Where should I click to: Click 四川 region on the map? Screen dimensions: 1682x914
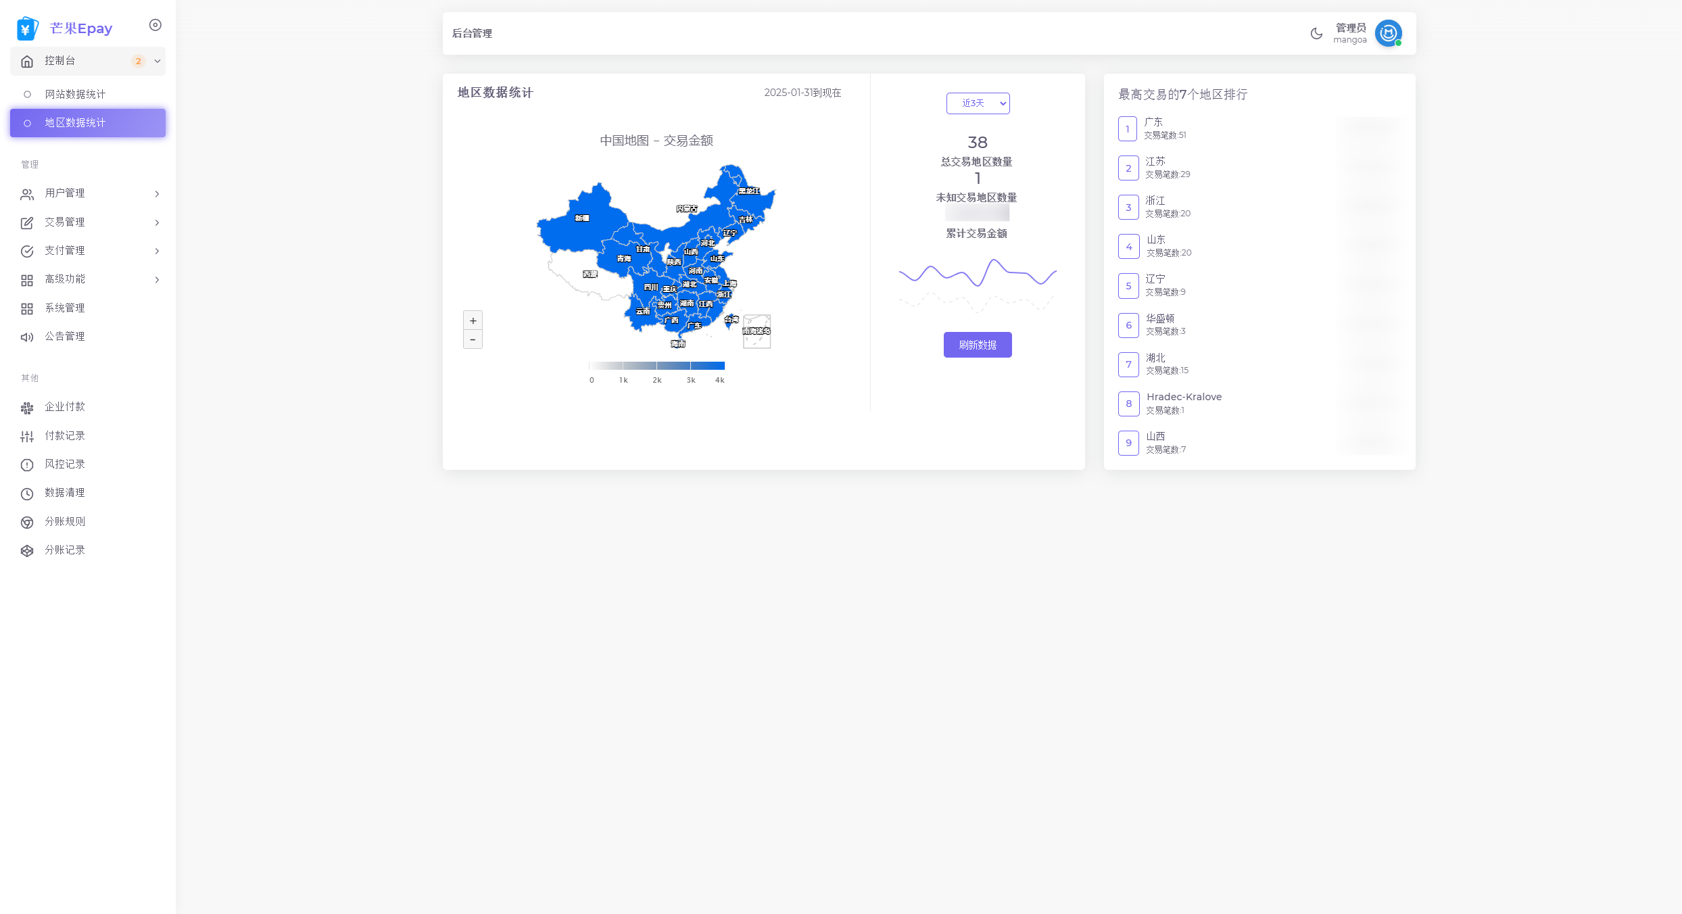651,287
